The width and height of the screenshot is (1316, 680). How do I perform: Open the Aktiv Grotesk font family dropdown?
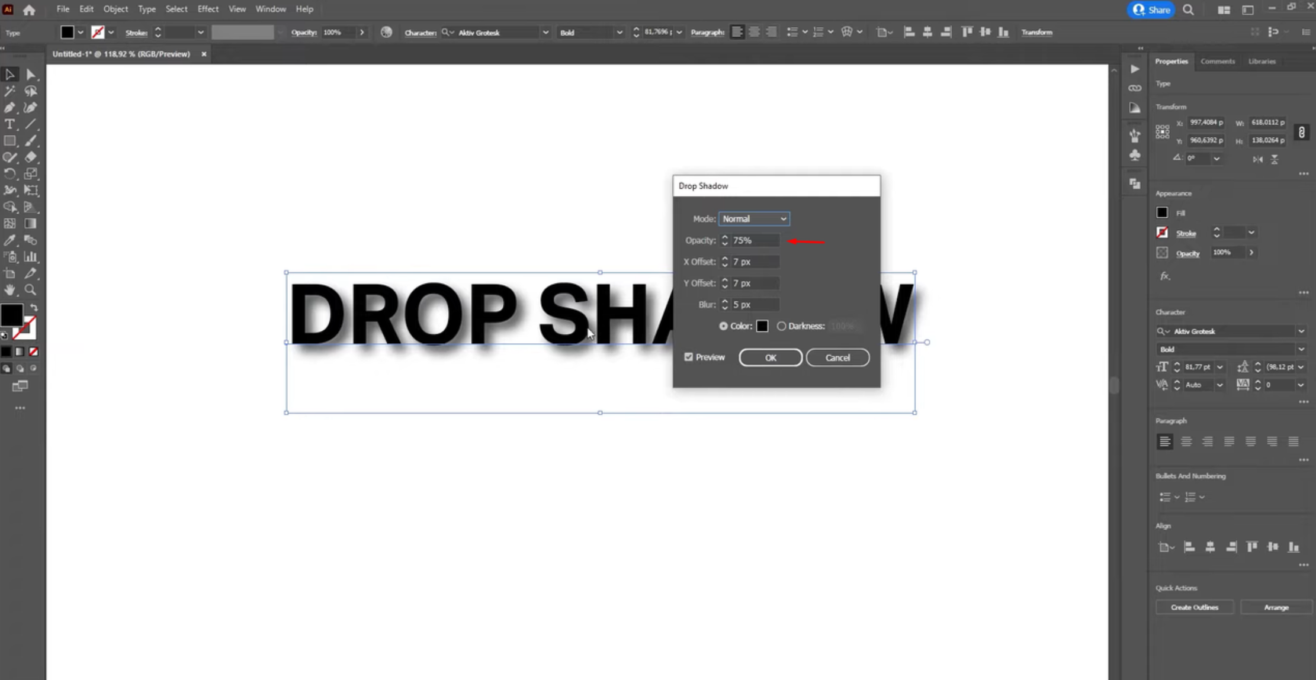(x=1301, y=331)
